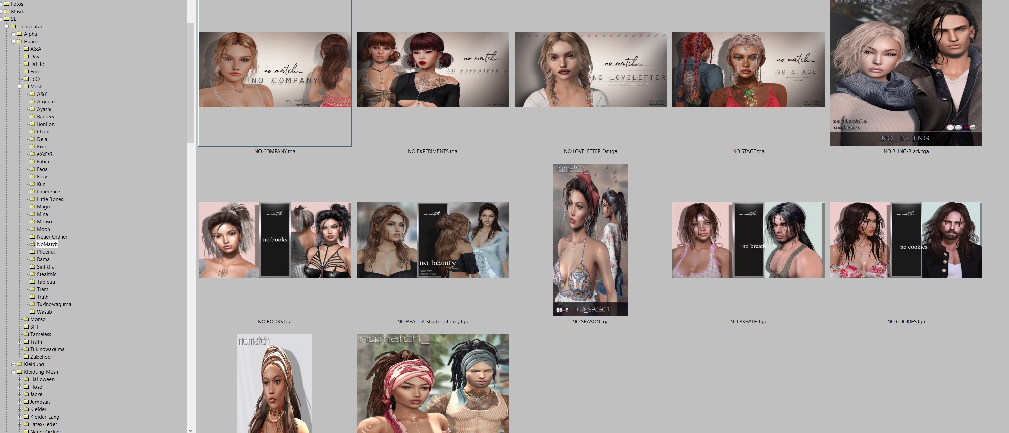The image size is (1009, 433).
Task: Select the Little Bones folder
Action: (50, 199)
